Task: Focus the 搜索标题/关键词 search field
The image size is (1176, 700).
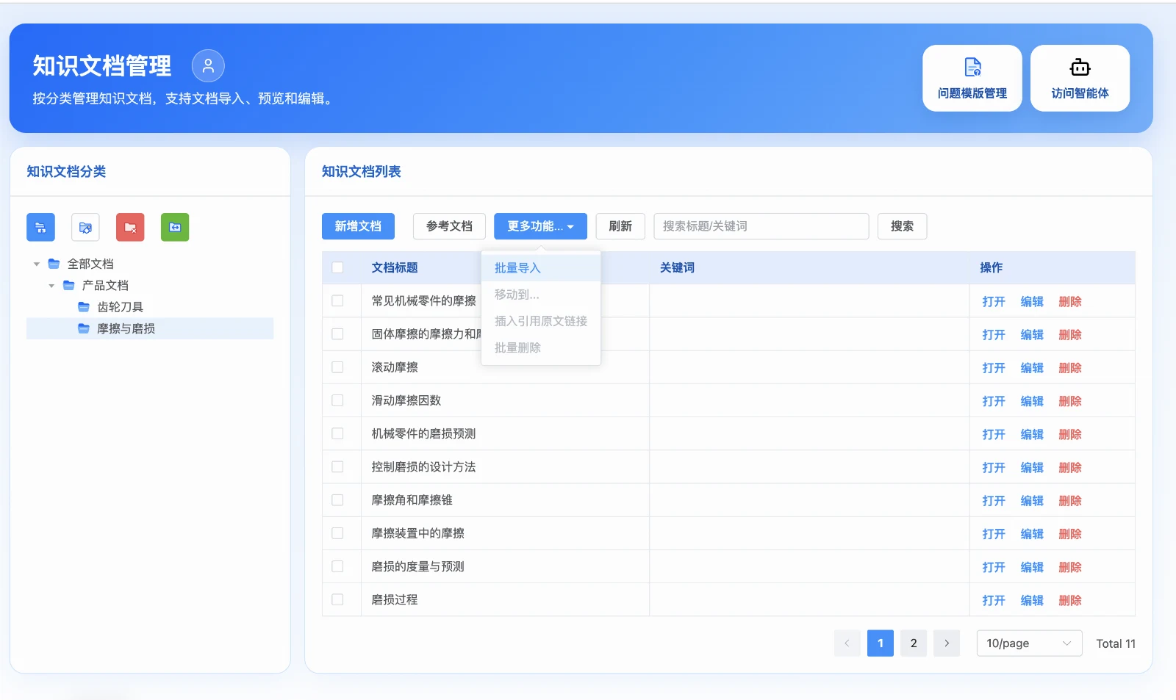Action: click(761, 226)
